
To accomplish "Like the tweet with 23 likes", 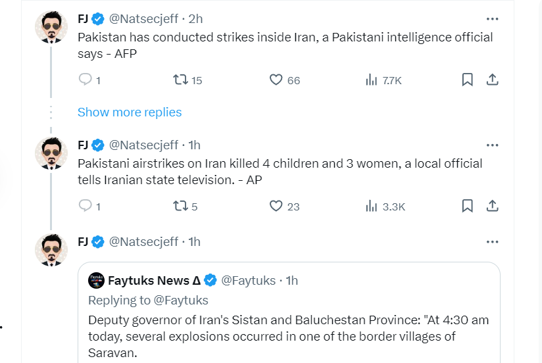I will [x=276, y=206].
